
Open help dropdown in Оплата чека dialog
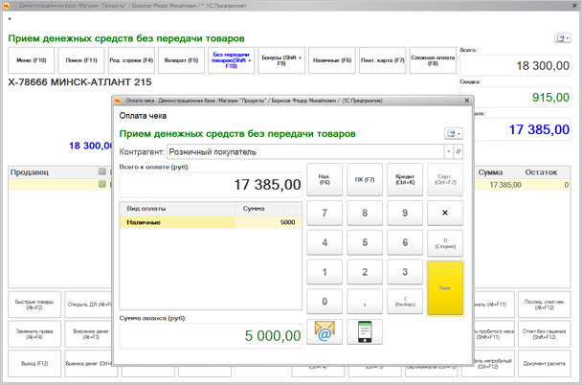coord(454,133)
